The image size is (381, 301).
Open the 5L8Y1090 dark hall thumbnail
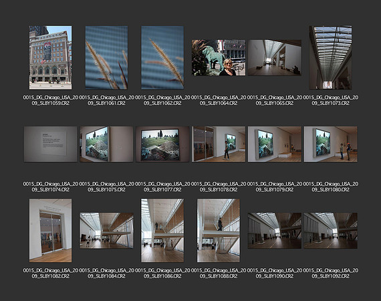click(275, 231)
